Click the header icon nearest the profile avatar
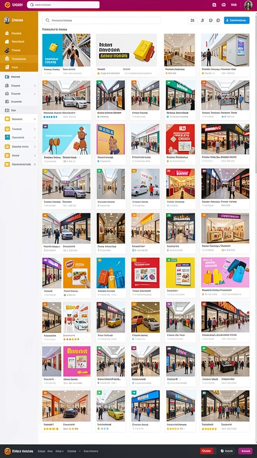Viewport: 257px width, 458px height. (x=234, y=4)
